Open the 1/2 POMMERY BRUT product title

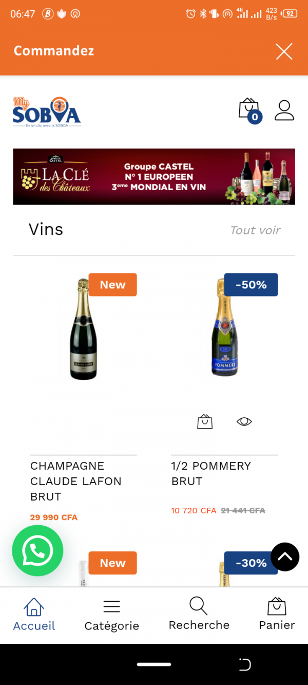coord(211,473)
